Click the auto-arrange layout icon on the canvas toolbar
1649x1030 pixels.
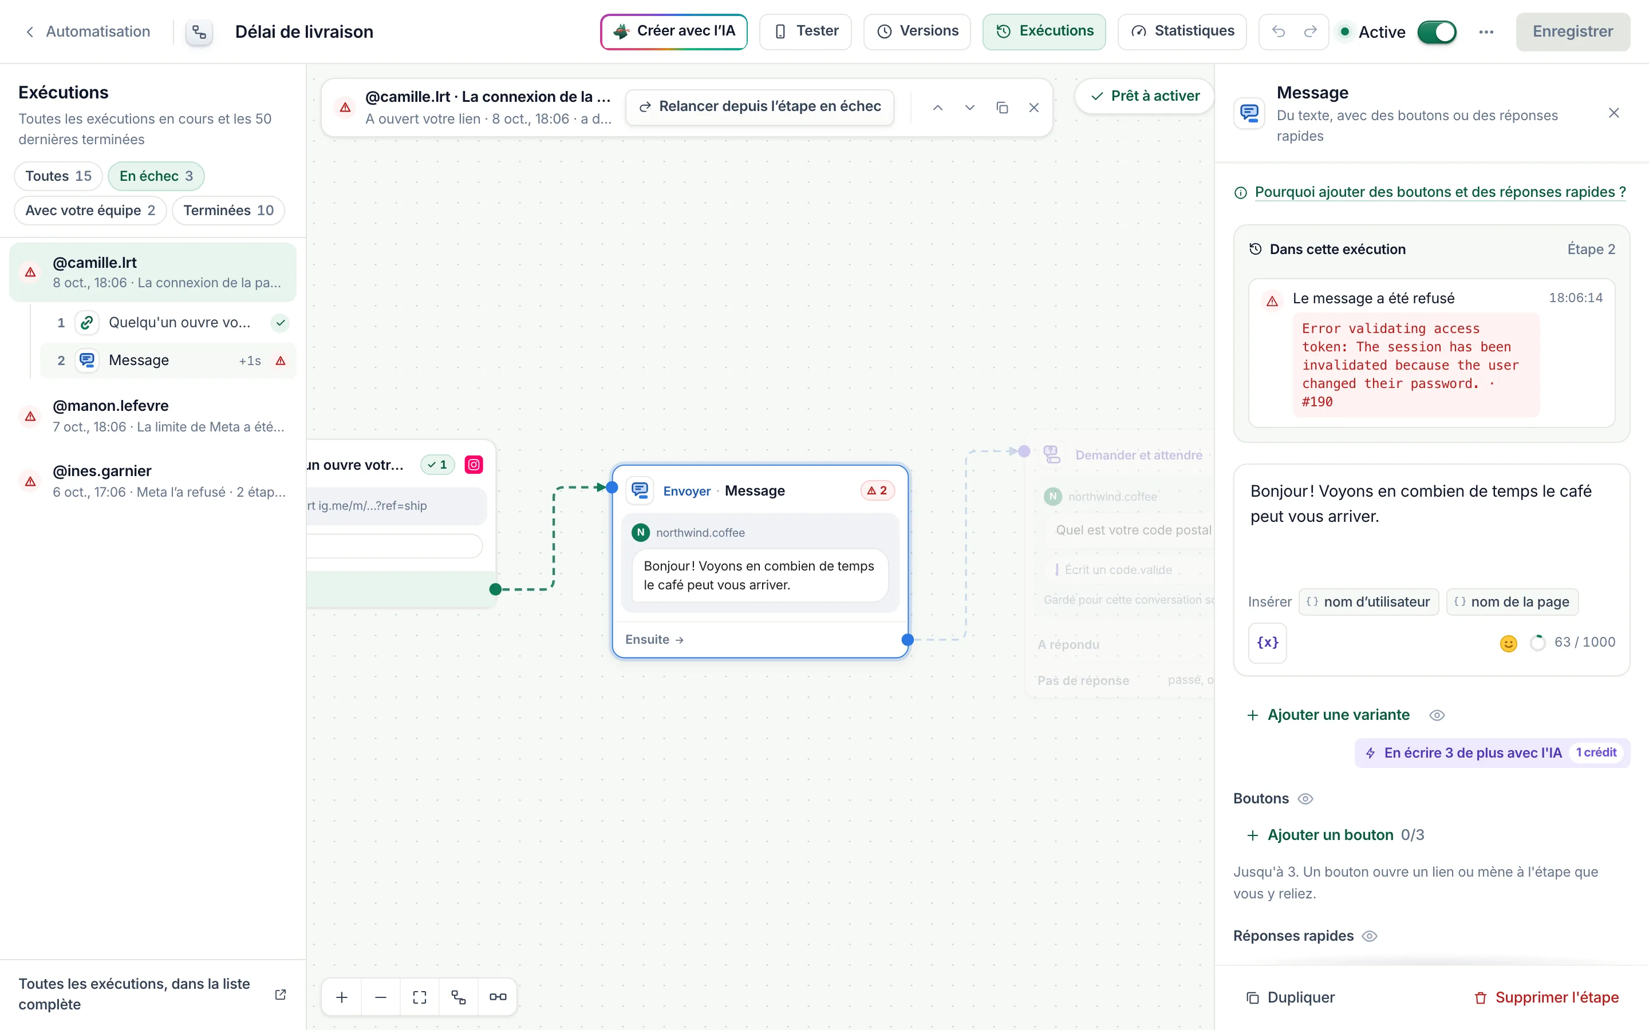[x=459, y=997]
